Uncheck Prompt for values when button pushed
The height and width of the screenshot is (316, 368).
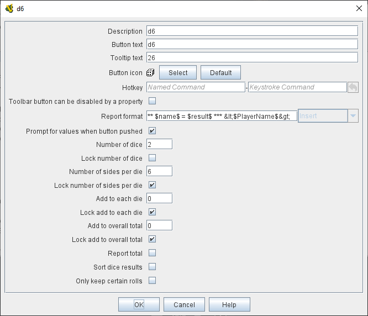point(152,131)
